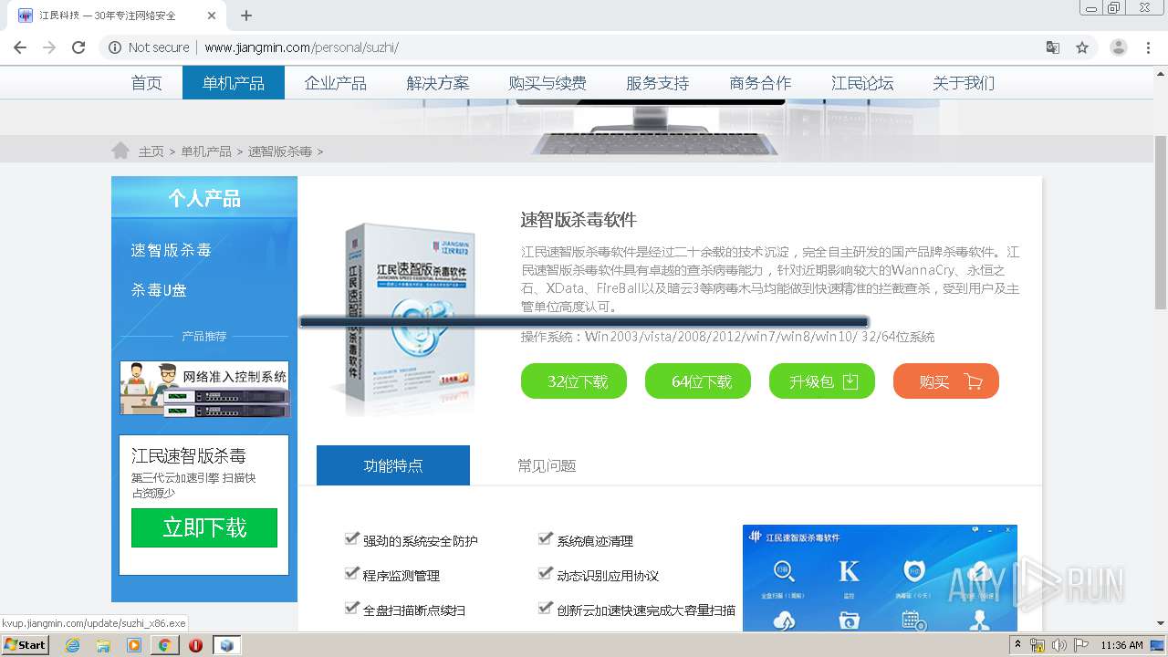The width and height of the screenshot is (1168, 657).
Task: Switch to Chrome taskbar icon
Action: click(164, 645)
